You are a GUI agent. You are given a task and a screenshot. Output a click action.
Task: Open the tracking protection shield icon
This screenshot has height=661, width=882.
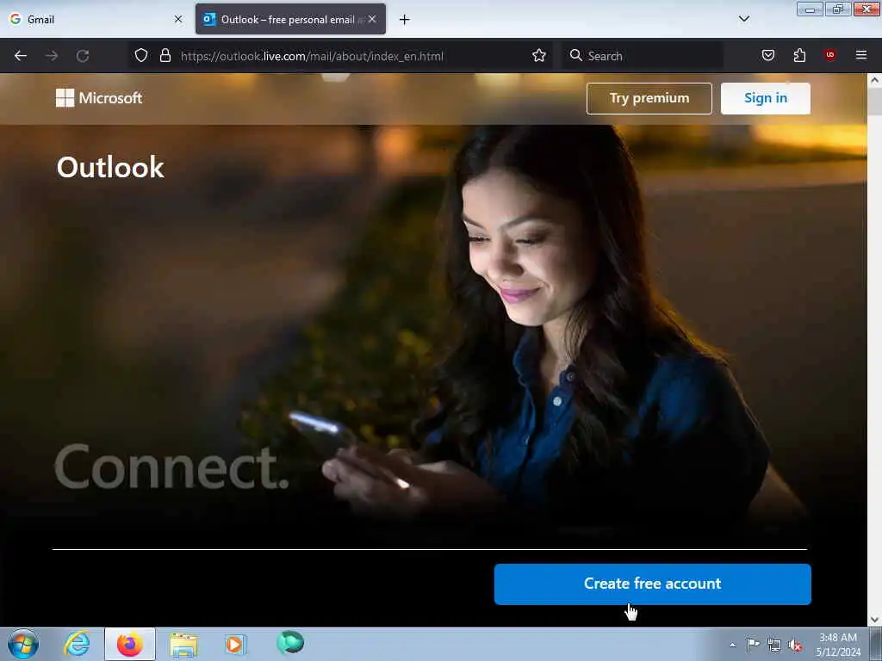point(141,55)
